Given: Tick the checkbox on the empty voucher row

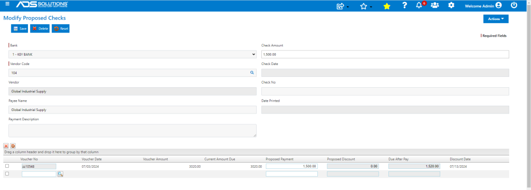Looking at the screenshot, I should coord(7,174).
